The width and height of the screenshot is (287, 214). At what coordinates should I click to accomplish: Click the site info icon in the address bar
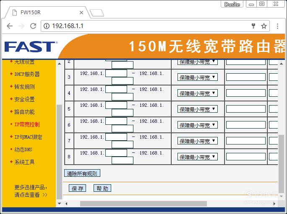pyautogui.click(x=47, y=26)
